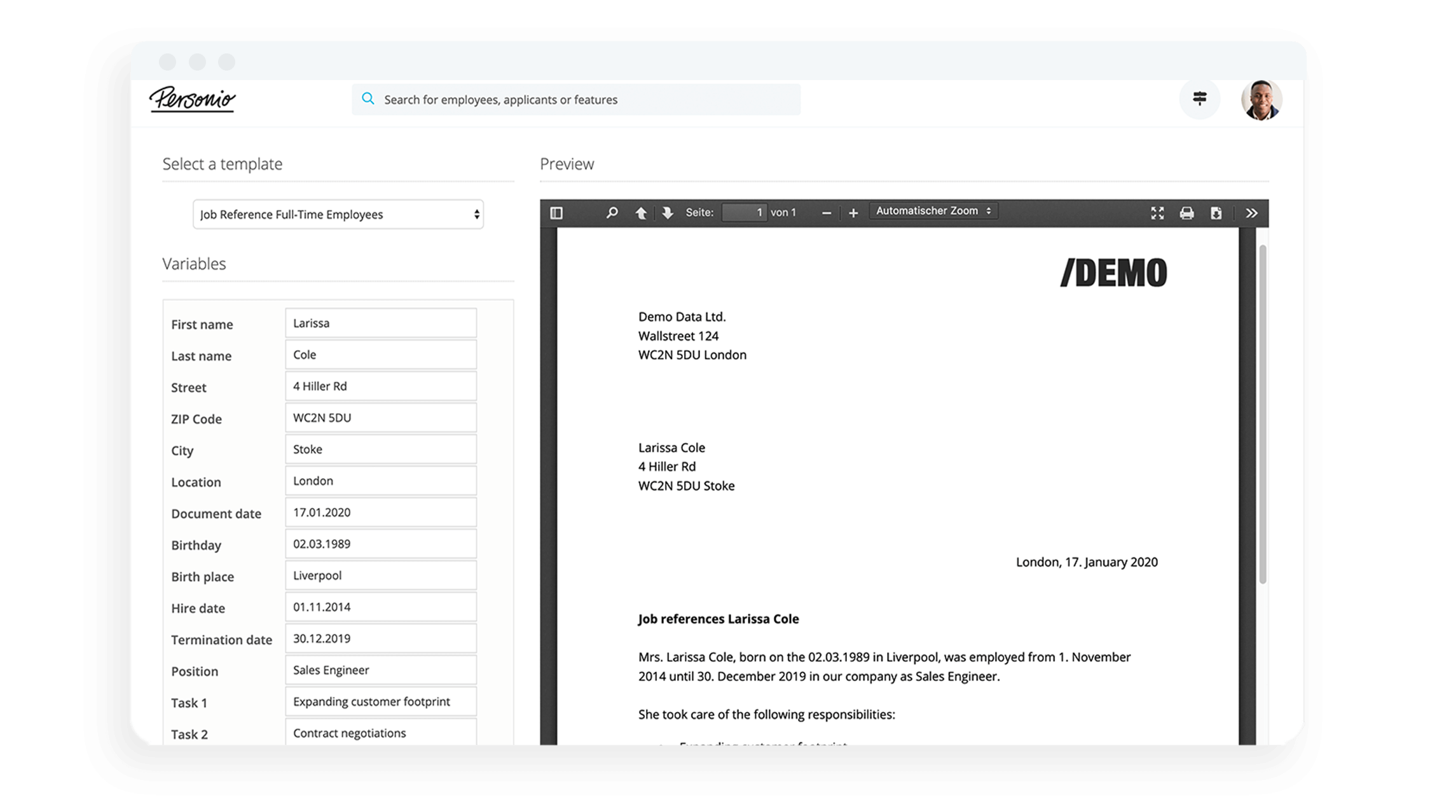1437x801 pixels.
Task: Open the Job Reference Full-Time Employees dropdown
Action: (x=338, y=213)
